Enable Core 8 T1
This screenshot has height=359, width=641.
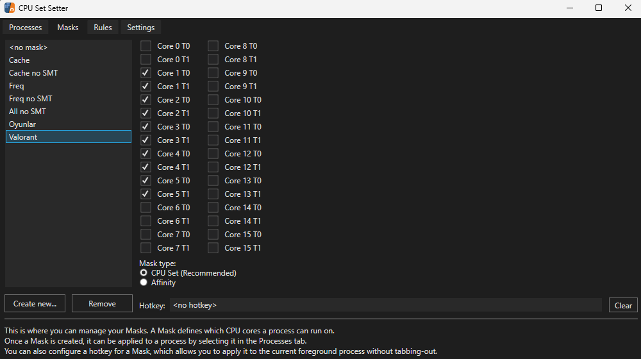(213, 59)
